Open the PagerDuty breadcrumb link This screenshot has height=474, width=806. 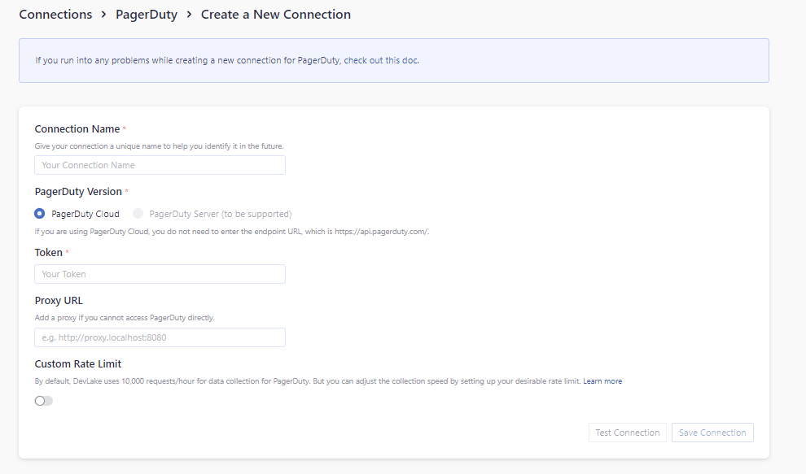click(147, 14)
